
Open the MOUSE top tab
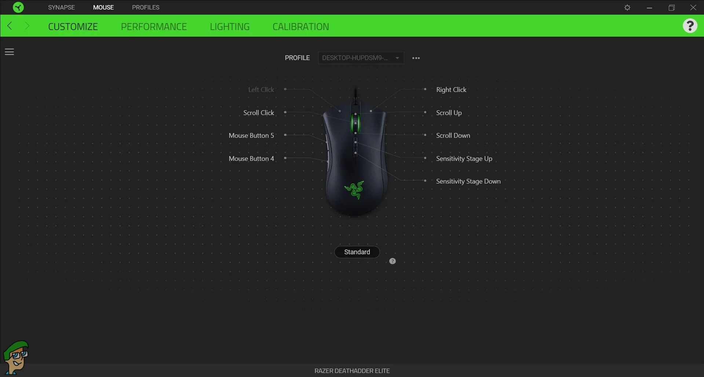point(103,7)
